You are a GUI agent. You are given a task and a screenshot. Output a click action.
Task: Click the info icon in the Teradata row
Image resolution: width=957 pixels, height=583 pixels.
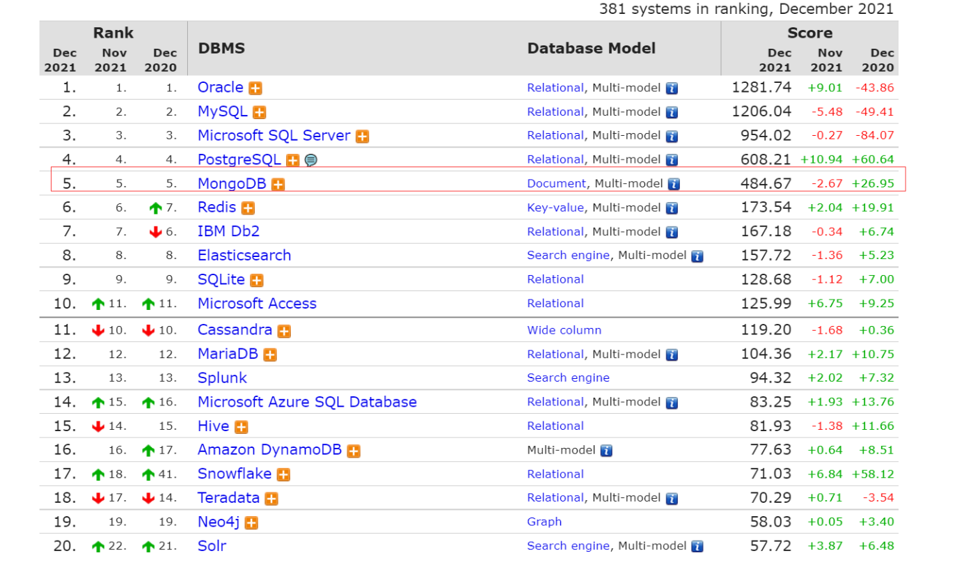click(672, 499)
